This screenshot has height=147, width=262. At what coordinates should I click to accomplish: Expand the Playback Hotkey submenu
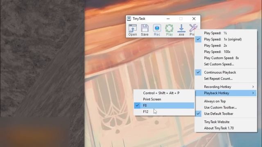226,93
